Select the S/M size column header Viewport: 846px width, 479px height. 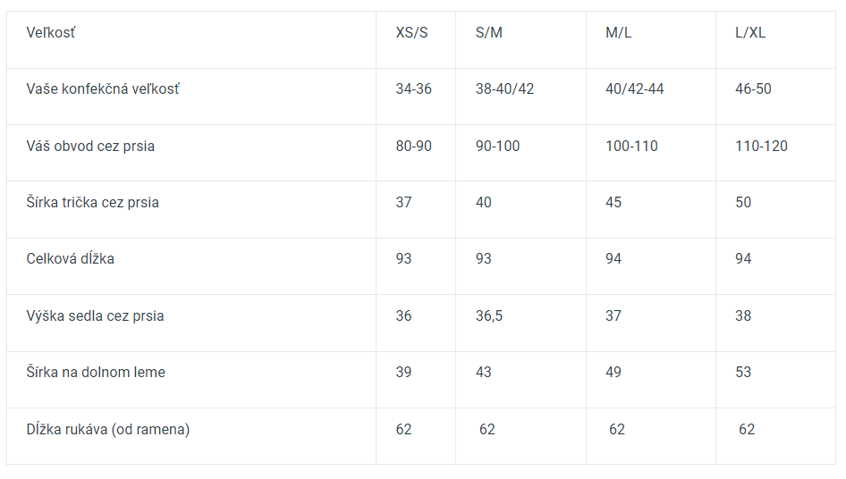click(x=488, y=33)
